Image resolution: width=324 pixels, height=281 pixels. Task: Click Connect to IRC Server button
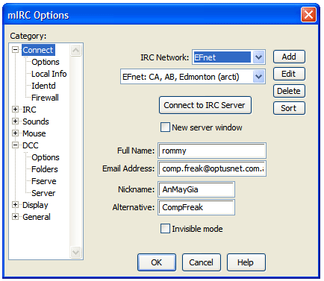[205, 105]
